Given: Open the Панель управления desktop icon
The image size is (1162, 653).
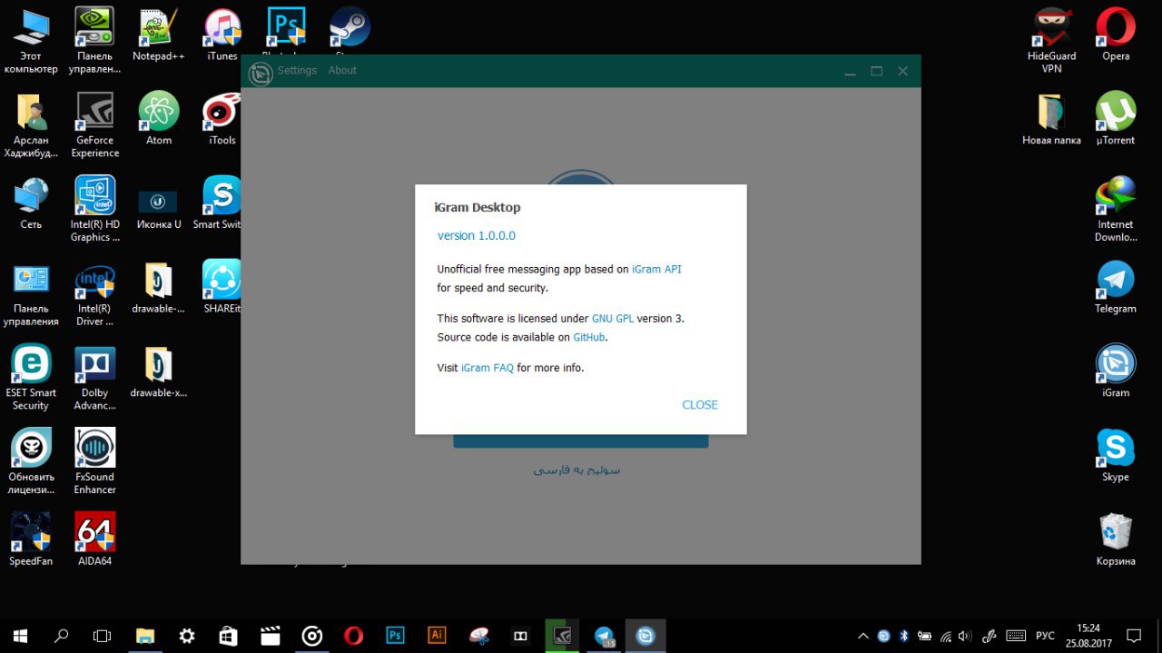Looking at the screenshot, I should pyautogui.click(x=31, y=293).
